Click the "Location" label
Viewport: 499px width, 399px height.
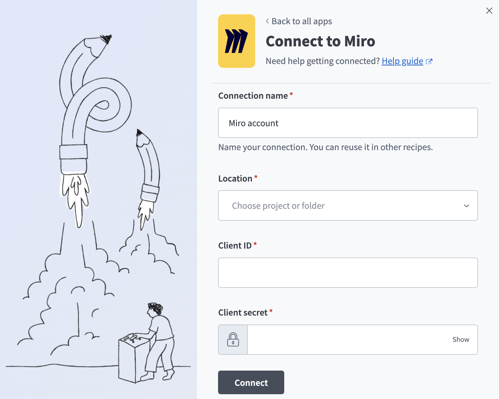[235, 179]
